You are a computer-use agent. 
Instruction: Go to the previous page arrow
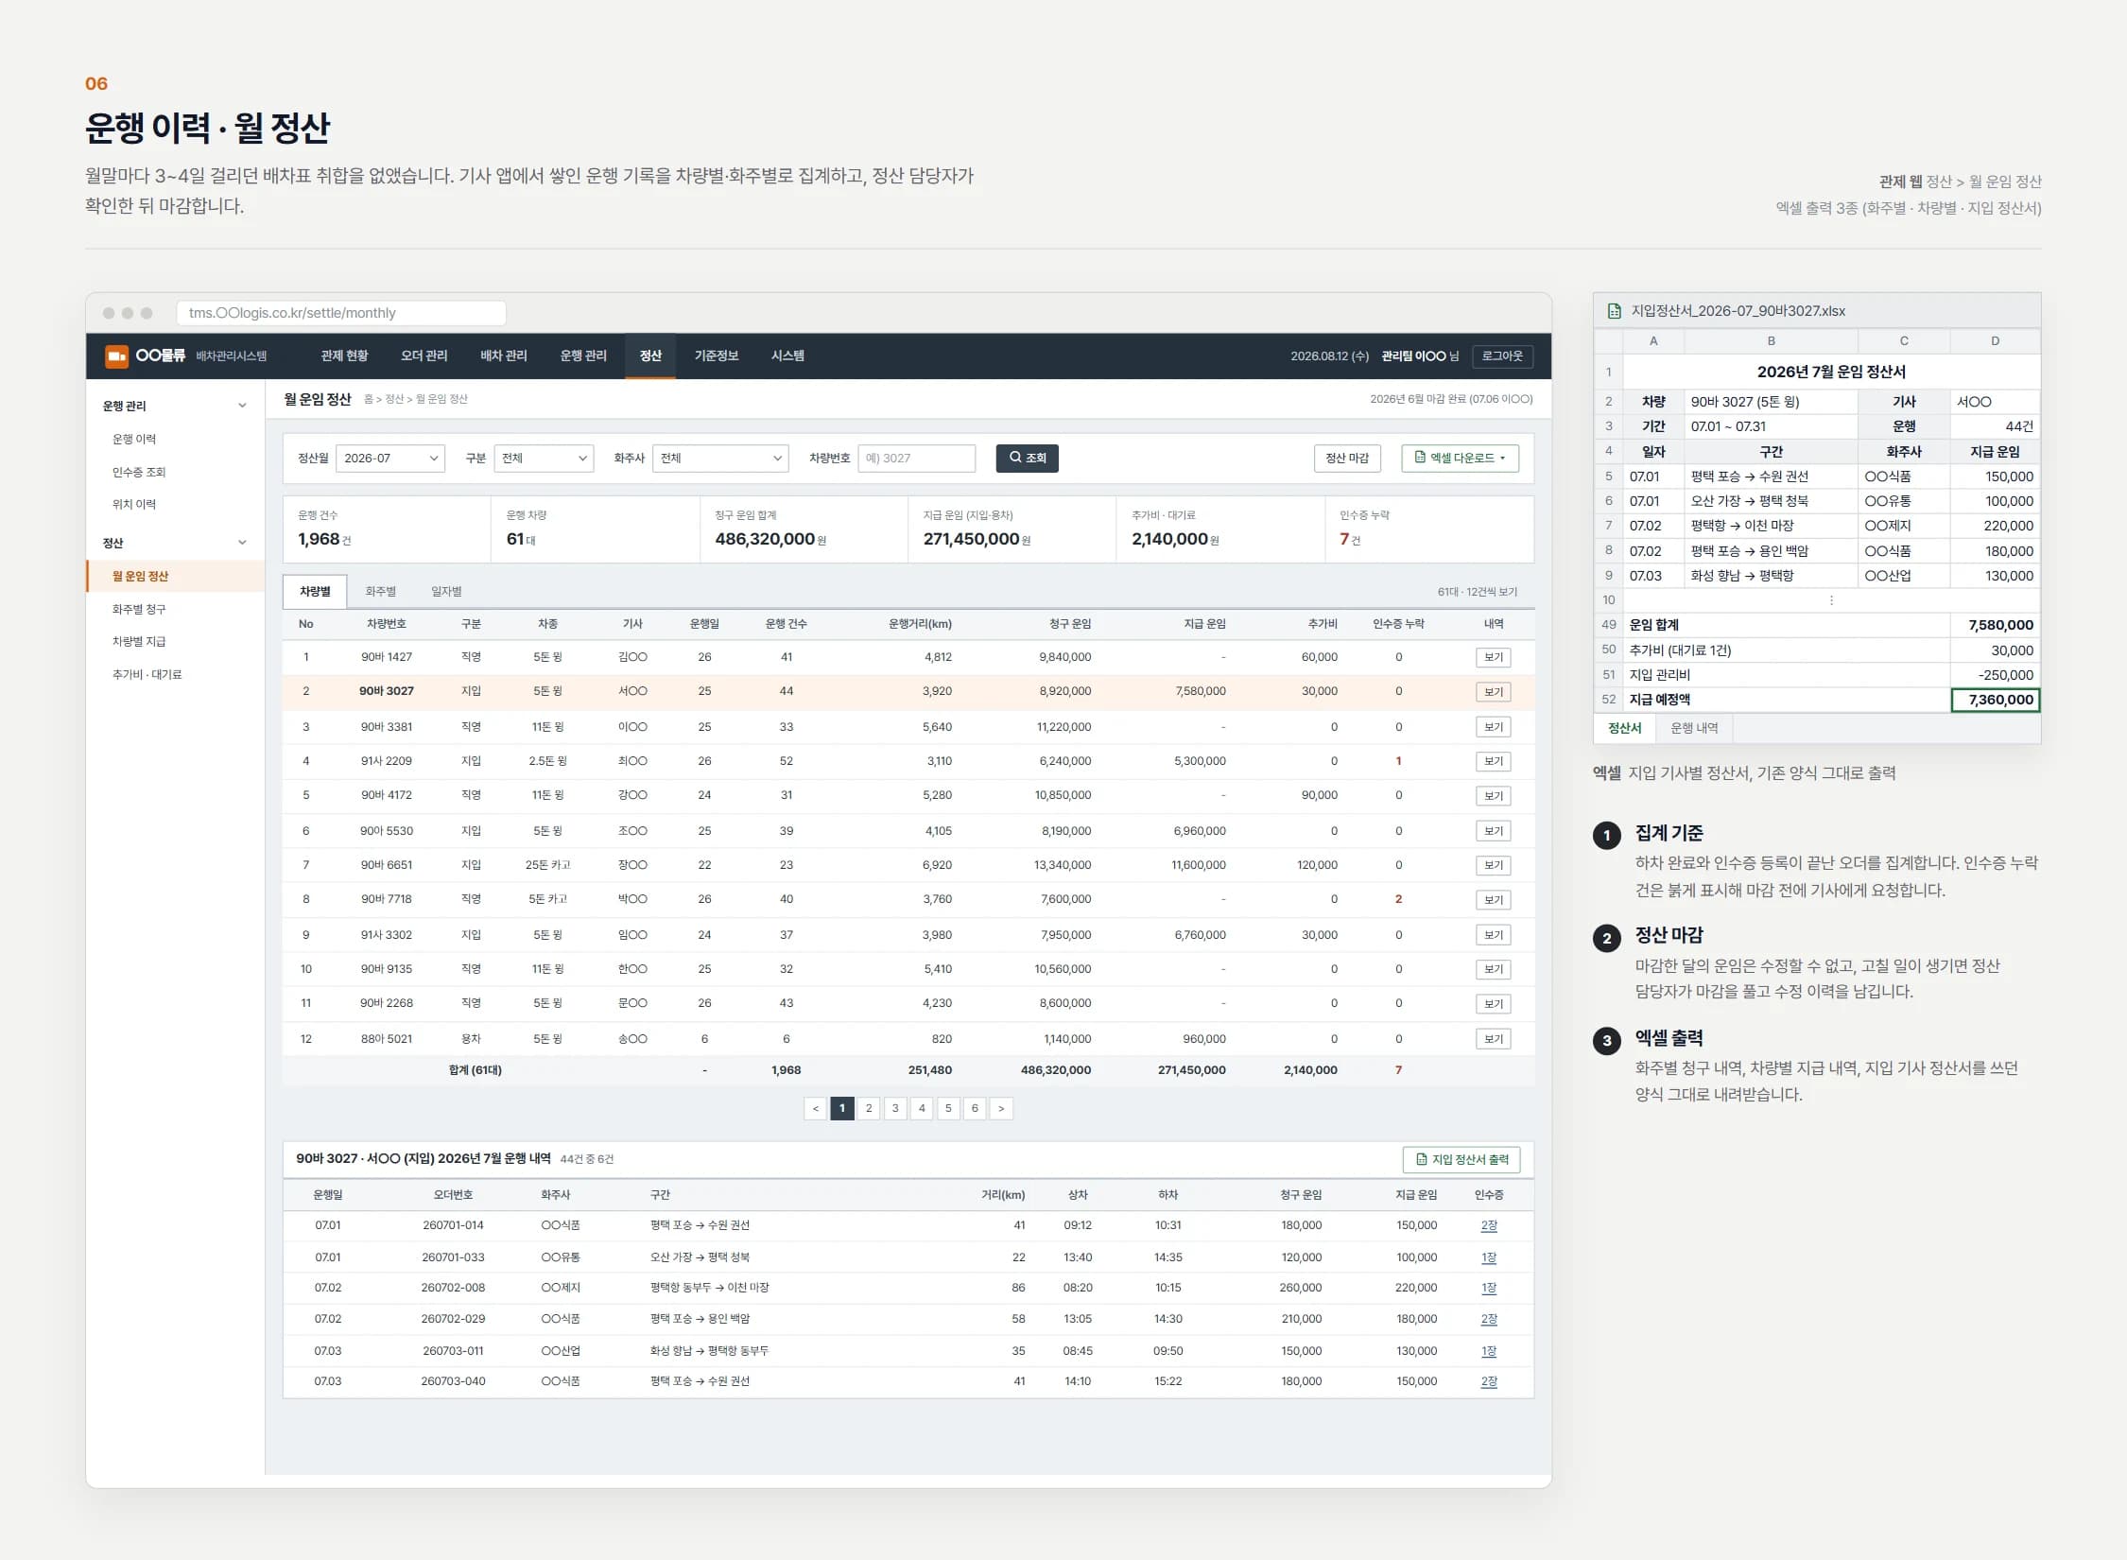815,1108
